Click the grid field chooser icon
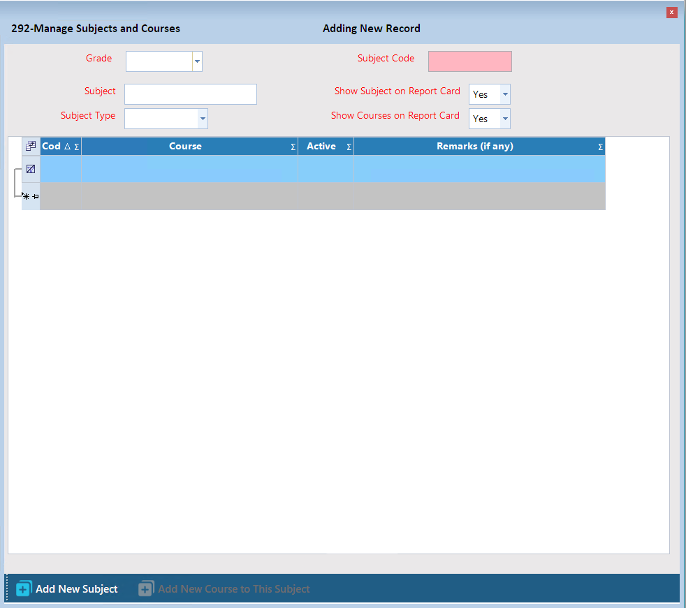 31,147
